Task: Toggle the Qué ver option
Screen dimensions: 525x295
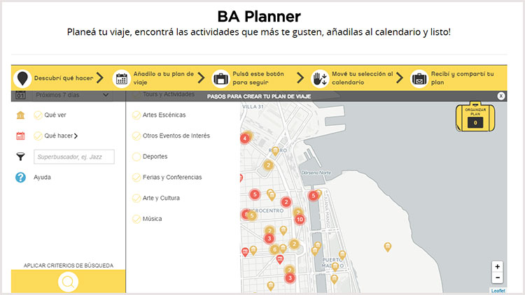Action: click(x=38, y=115)
